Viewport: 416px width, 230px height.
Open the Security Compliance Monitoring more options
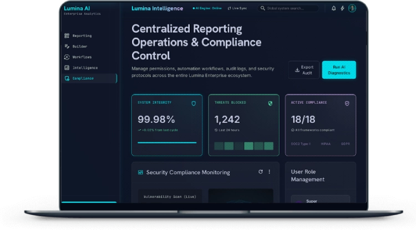(x=269, y=172)
